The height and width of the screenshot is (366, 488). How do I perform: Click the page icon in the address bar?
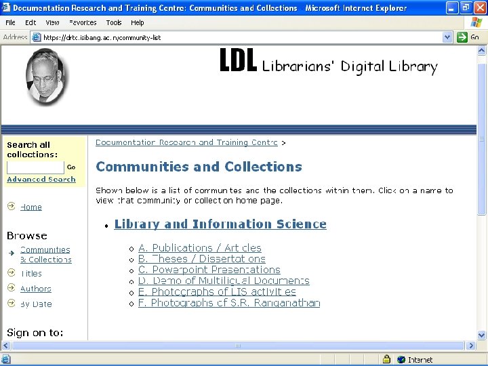tap(37, 37)
